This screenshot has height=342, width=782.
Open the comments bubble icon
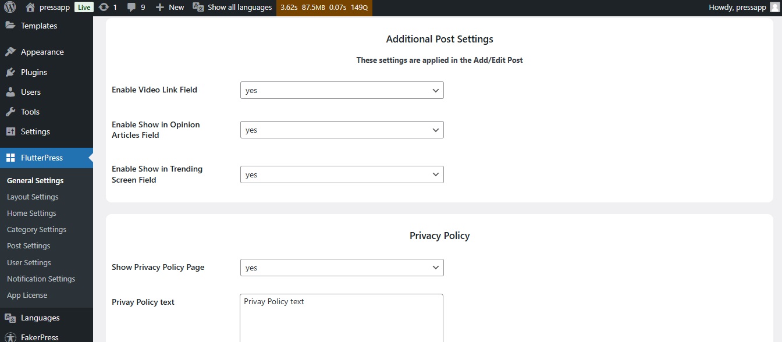(x=131, y=8)
